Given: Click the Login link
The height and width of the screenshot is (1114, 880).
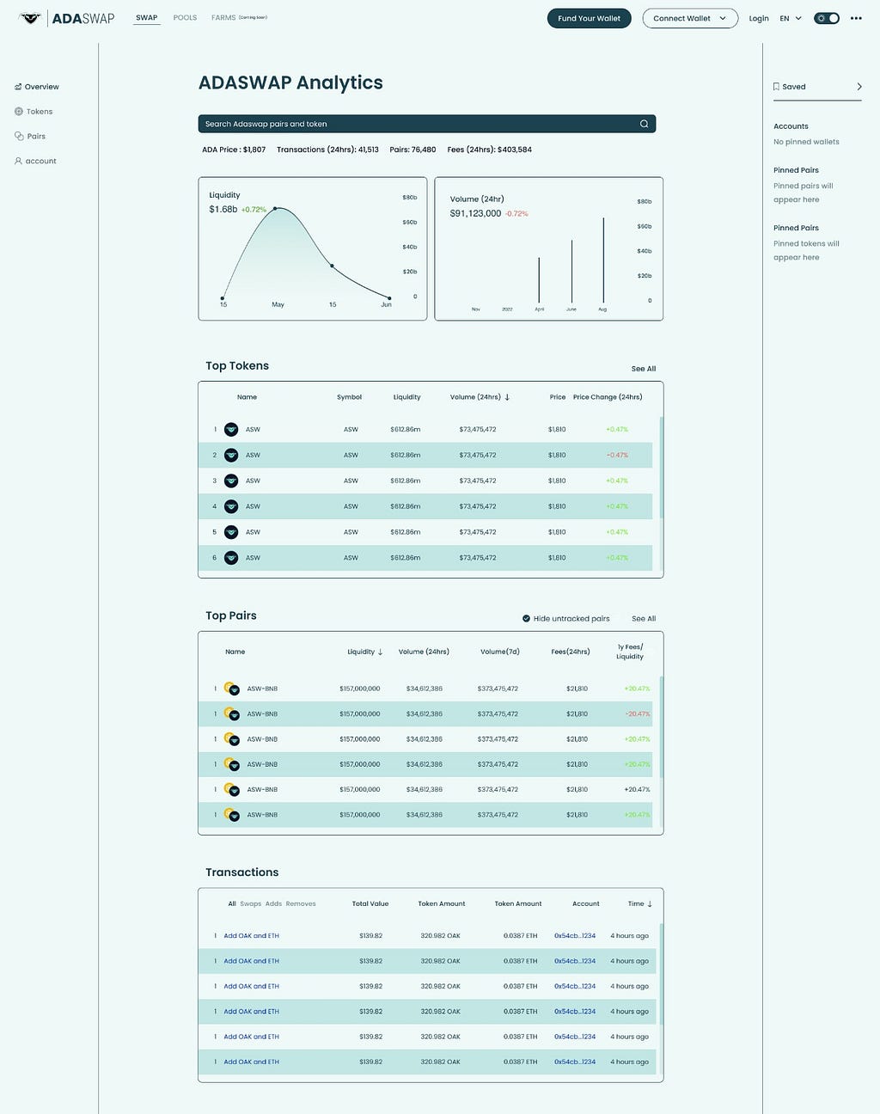Looking at the screenshot, I should [759, 18].
